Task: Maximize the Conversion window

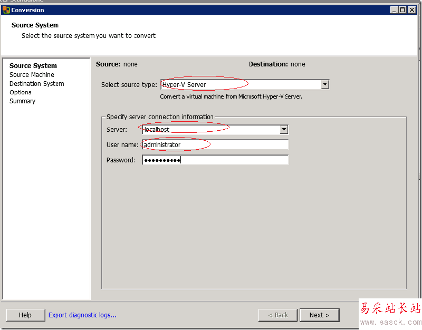Action: 403,9
